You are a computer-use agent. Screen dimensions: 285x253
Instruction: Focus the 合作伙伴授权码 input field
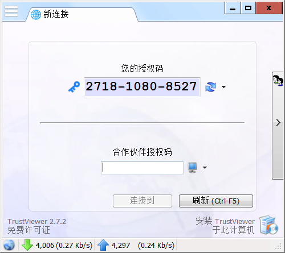tap(142, 168)
